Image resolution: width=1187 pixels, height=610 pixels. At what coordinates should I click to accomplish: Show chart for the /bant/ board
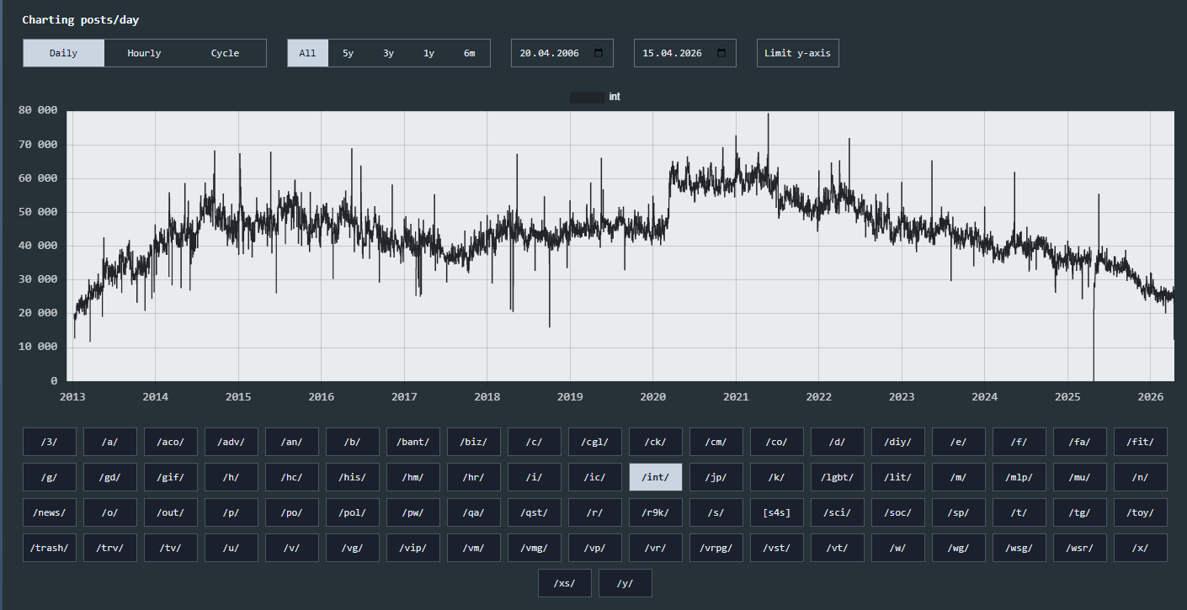click(x=414, y=442)
